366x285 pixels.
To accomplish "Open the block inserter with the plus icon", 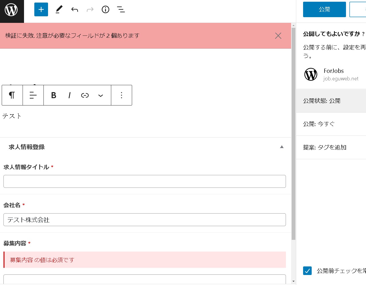I will (x=41, y=9).
